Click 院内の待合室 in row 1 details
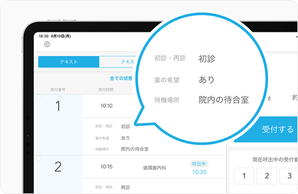298x194 pixels. [x=135, y=149]
